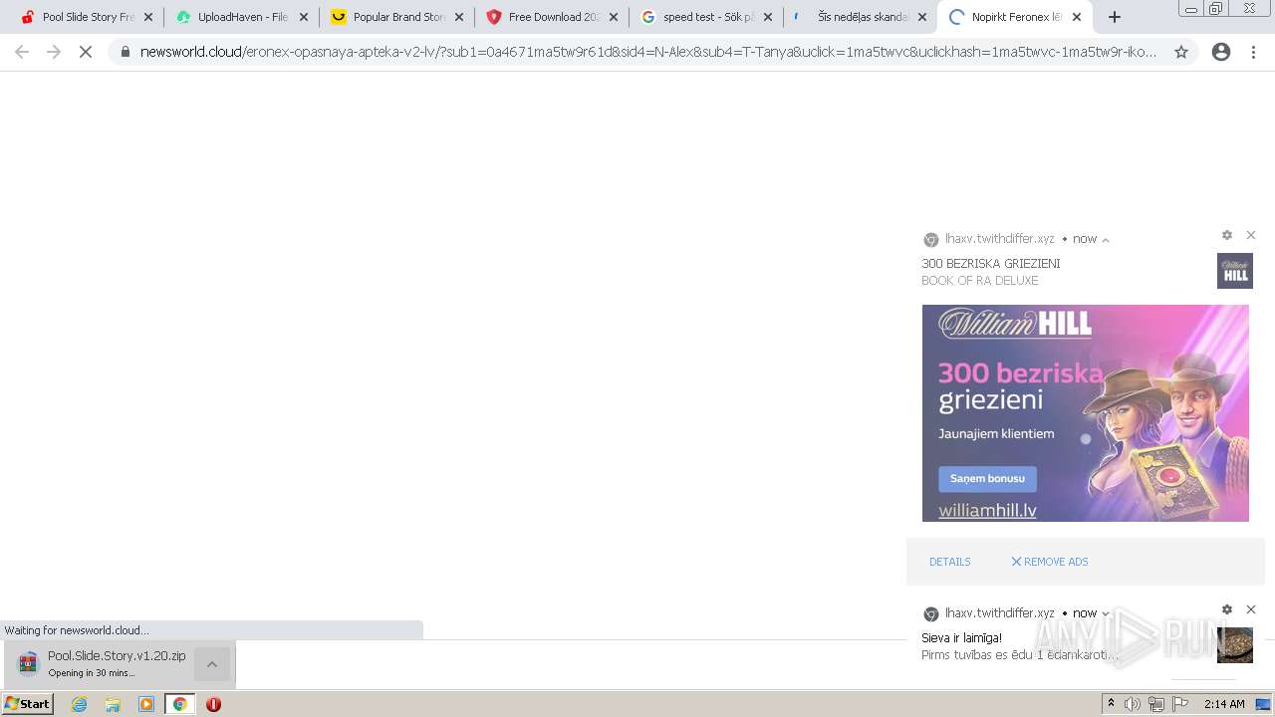Image resolution: width=1275 pixels, height=717 pixels.
Task: Open the Chrome profile menu
Action: point(1221,52)
